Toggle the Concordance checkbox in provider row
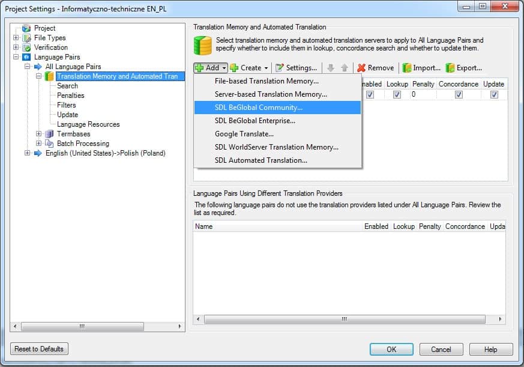This screenshot has height=367, width=524. pos(459,95)
